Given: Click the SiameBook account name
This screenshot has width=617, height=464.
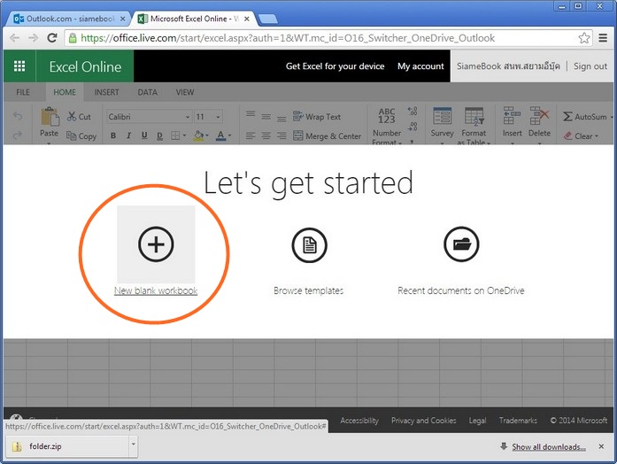Looking at the screenshot, I should click(508, 66).
